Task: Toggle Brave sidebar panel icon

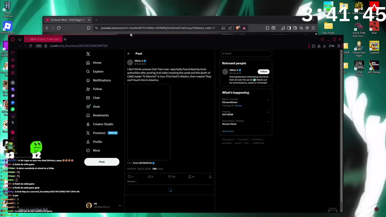Action: pyautogui.click(x=289, y=28)
